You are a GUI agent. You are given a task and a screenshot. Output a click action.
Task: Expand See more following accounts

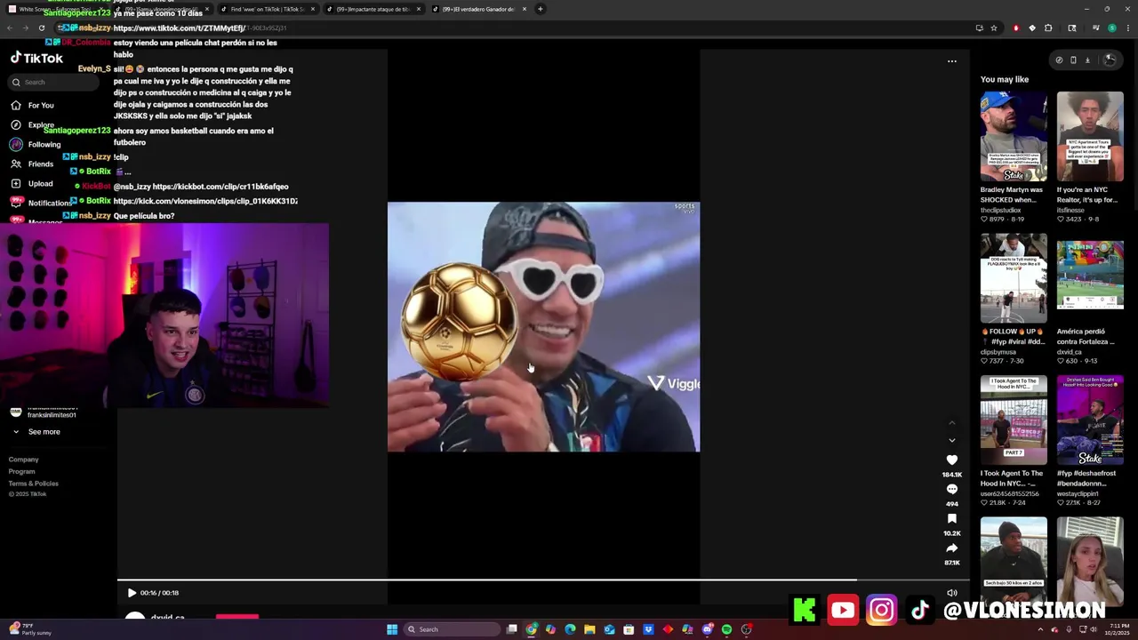click(36, 432)
